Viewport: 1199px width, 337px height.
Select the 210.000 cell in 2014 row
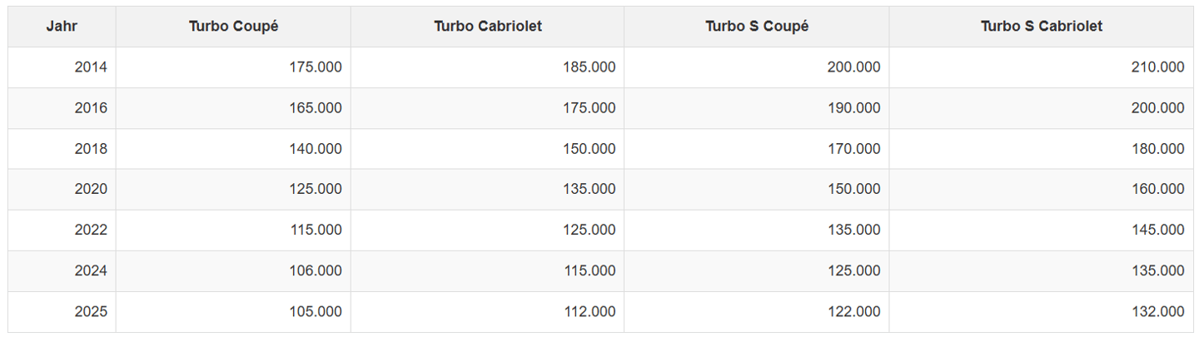pos(1041,67)
